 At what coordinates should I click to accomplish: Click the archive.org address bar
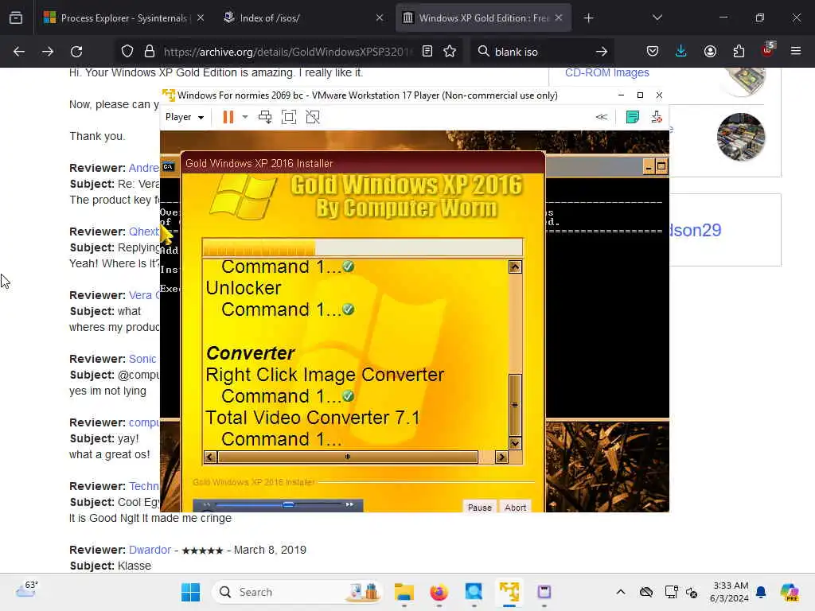click(x=288, y=52)
